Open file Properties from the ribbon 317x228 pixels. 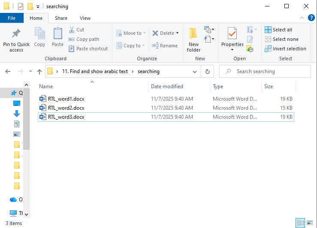(x=232, y=34)
